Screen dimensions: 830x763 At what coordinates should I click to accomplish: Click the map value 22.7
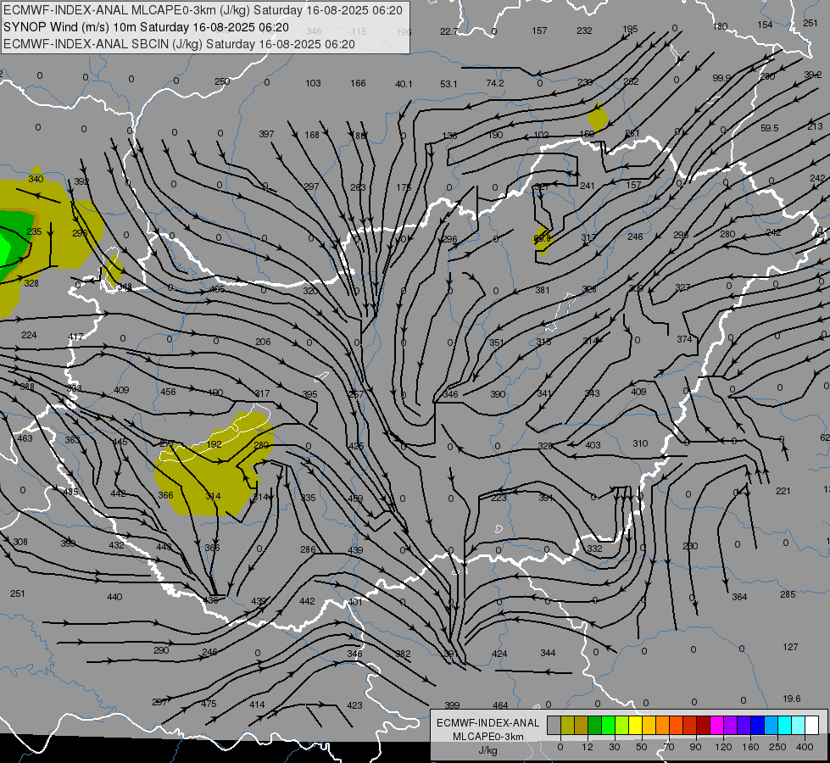(x=448, y=31)
